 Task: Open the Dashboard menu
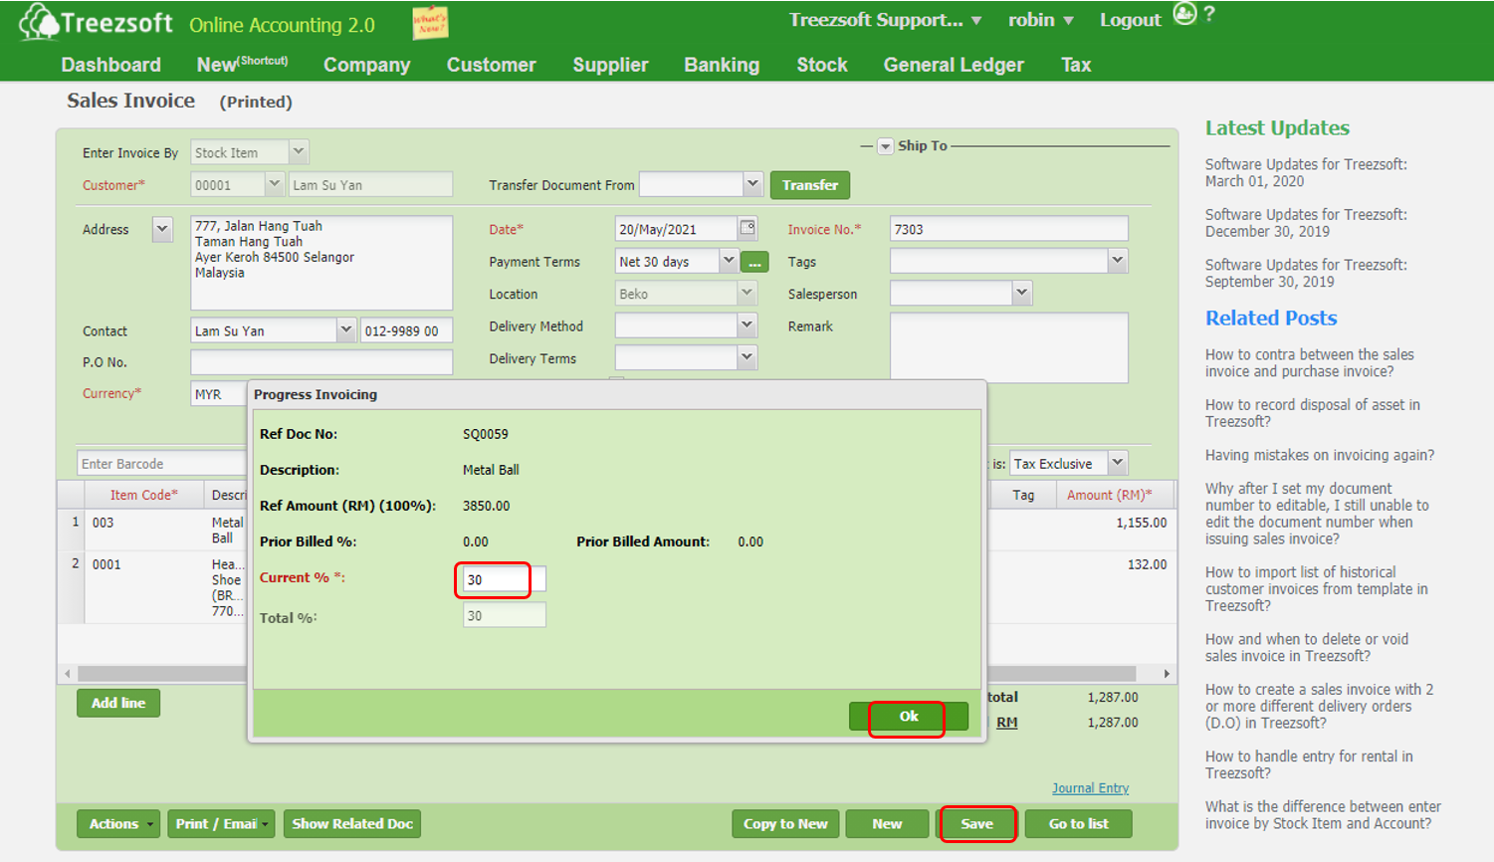(111, 65)
